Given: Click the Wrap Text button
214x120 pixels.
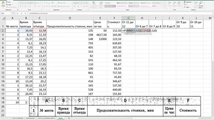Looking at the screenshot, I should click(62, 3).
